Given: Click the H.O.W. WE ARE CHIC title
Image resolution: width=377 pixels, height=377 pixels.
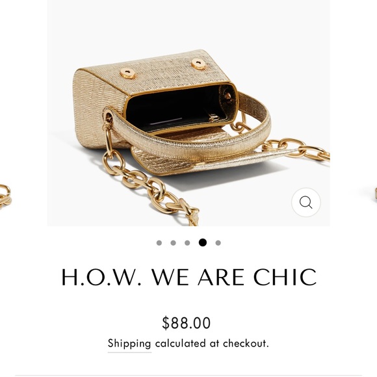Looking at the screenshot, I should pyautogui.click(x=189, y=277).
